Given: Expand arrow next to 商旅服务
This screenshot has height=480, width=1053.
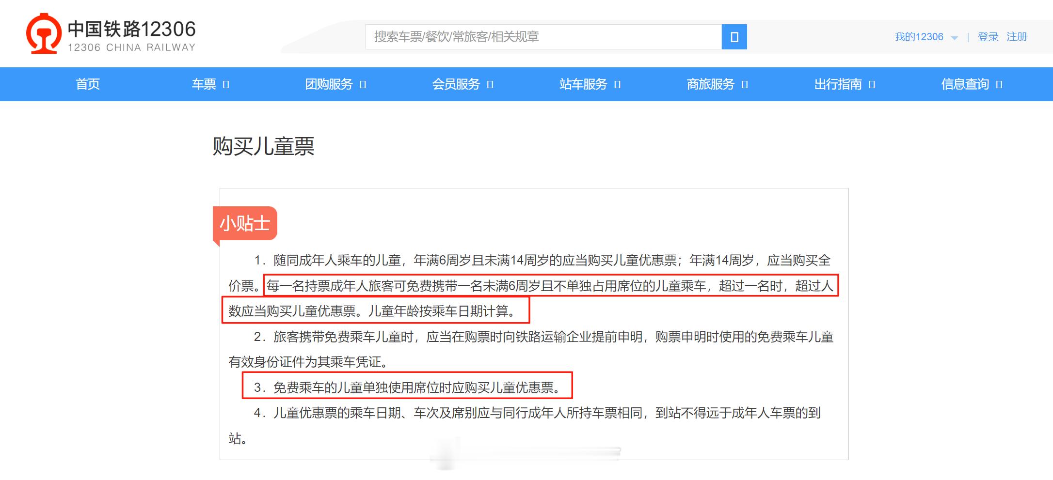Looking at the screenshot, I should [x=745, y=85].
